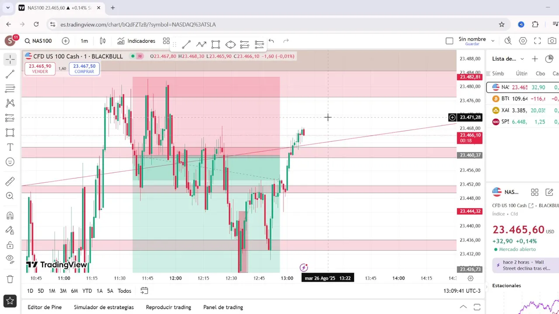Open the Editor de Pine tab

point(45,307)
